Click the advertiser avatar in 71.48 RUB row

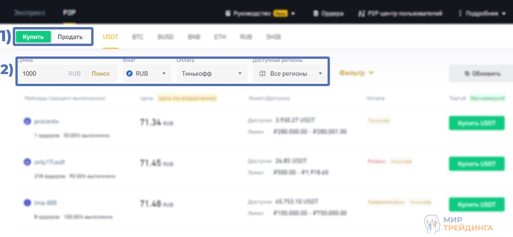click(27, 203)
